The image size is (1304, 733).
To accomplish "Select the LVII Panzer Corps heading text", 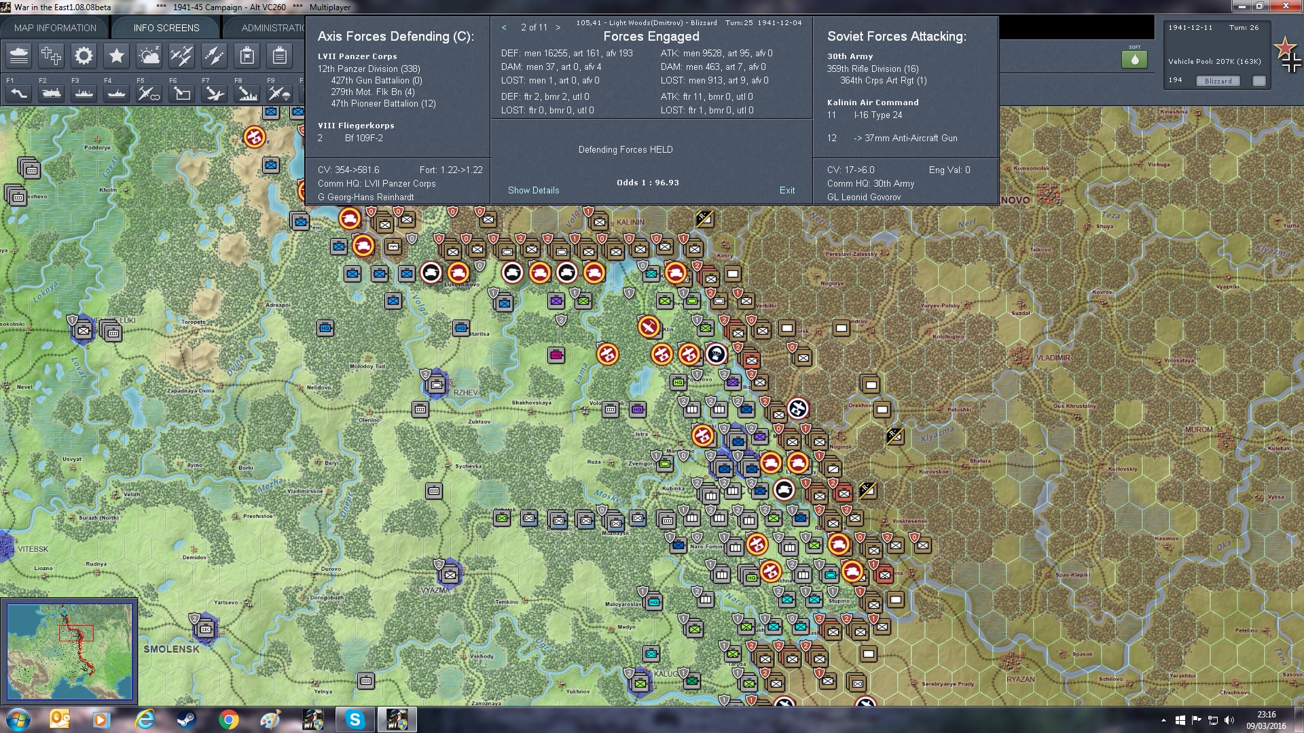I will (357, 56).
